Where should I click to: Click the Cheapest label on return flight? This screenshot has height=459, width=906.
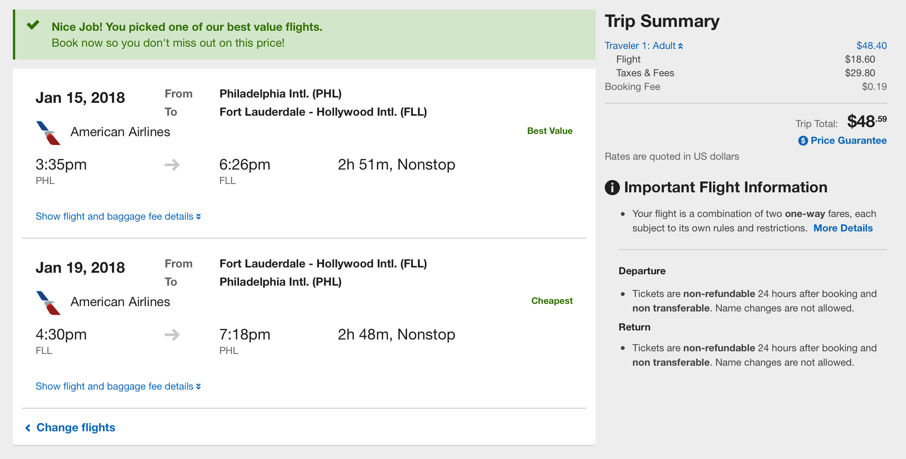(x=552, y=301)
